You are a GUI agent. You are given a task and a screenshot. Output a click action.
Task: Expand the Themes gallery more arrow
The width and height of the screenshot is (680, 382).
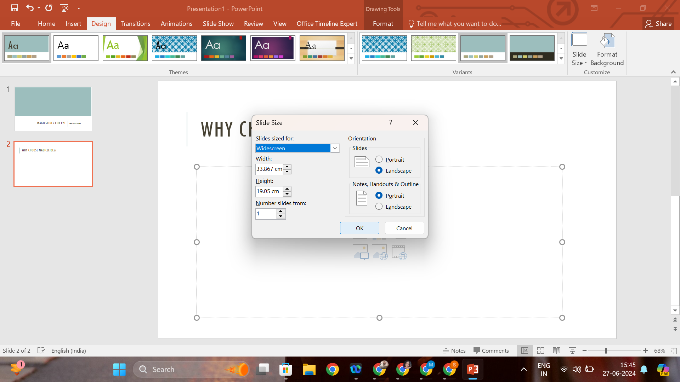(351, 59)
